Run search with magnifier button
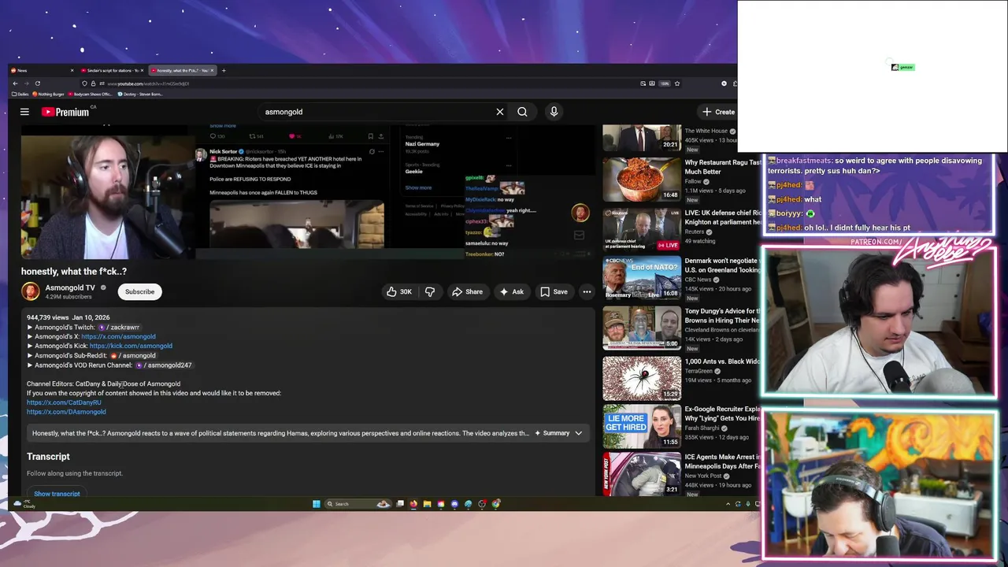This screenshot has height=567, width=1008. click(x=522, y=112)
